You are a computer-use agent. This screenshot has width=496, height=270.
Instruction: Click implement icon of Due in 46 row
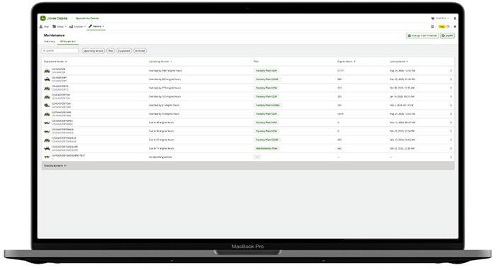pyautogui.click(x=47, y=123)
